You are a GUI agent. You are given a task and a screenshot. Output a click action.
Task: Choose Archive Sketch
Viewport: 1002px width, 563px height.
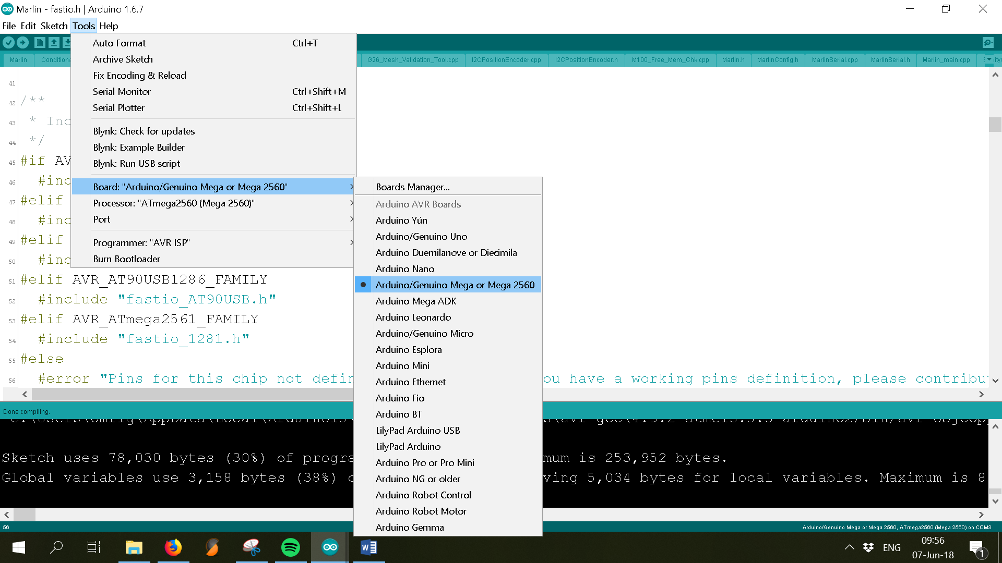pos(213,59)
